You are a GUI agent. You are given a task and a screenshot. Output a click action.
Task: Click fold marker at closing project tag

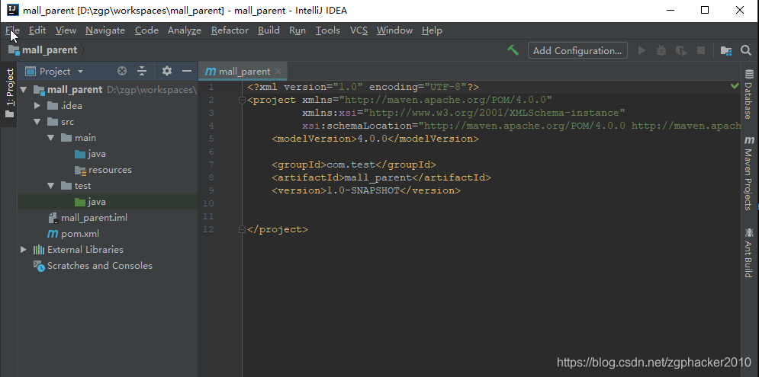click(242, 229)
